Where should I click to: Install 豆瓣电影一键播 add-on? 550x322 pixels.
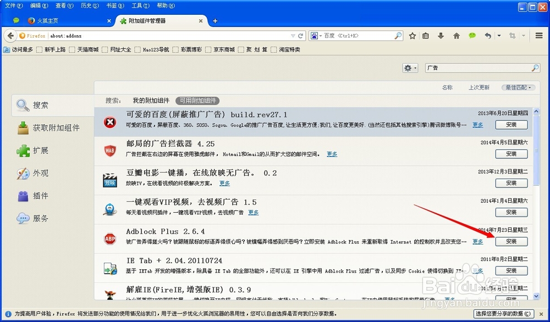(x=512, y=183)
